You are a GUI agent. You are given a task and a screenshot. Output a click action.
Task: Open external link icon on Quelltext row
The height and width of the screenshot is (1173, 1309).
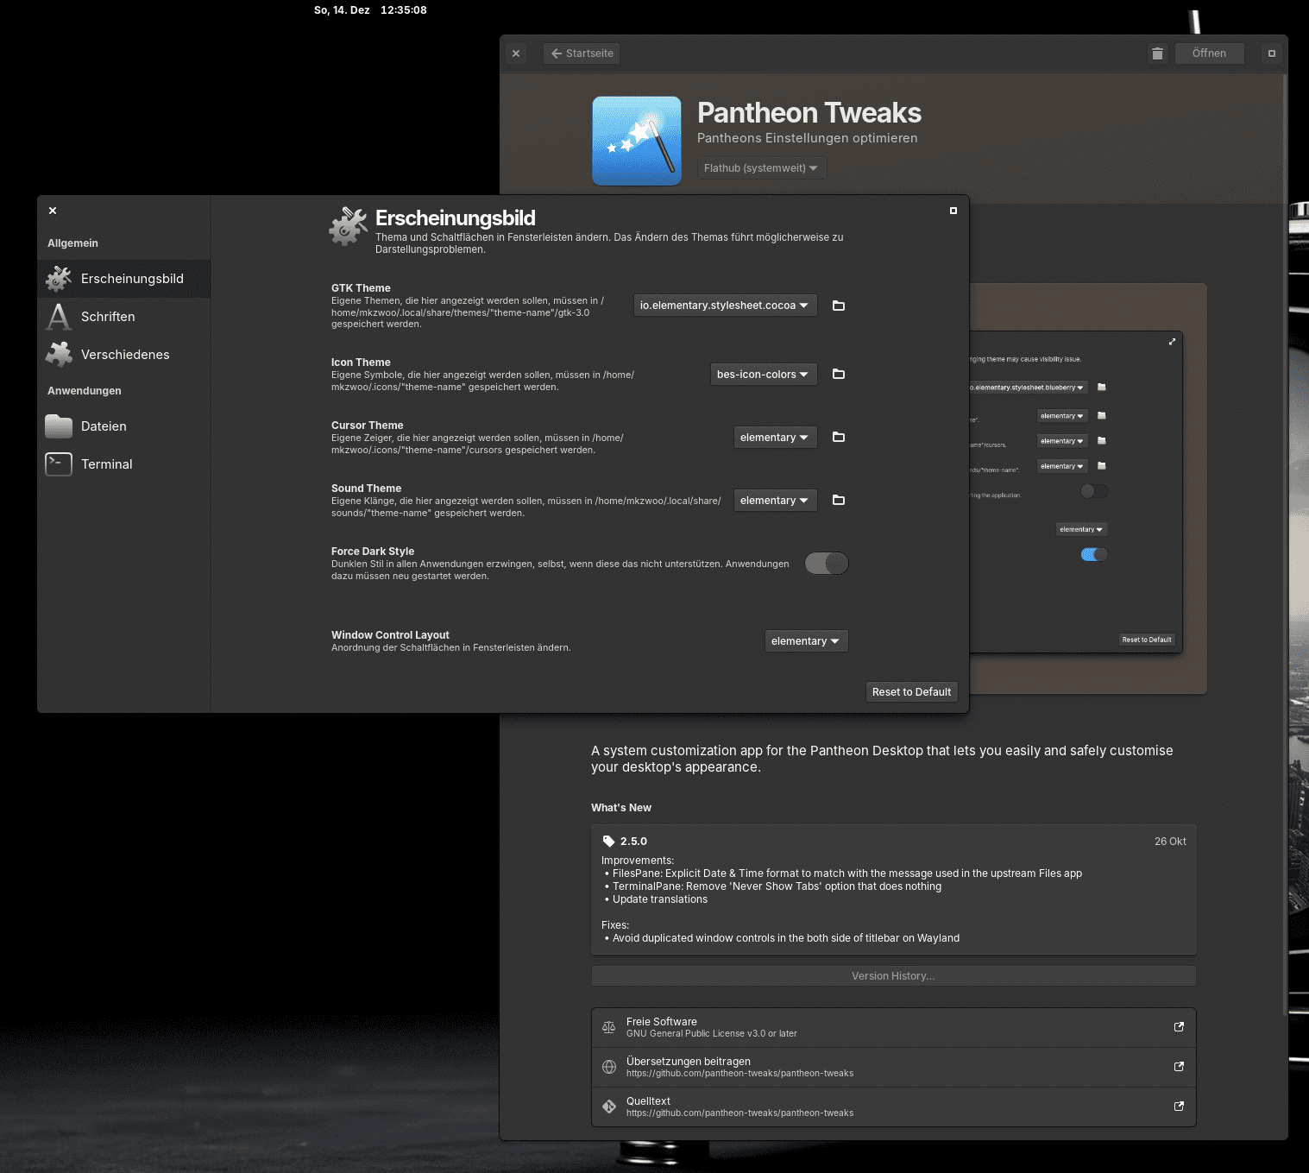[1179, 1107]
